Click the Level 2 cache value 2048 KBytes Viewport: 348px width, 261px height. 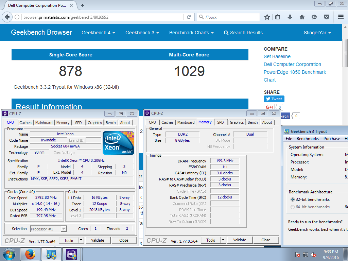100,210
